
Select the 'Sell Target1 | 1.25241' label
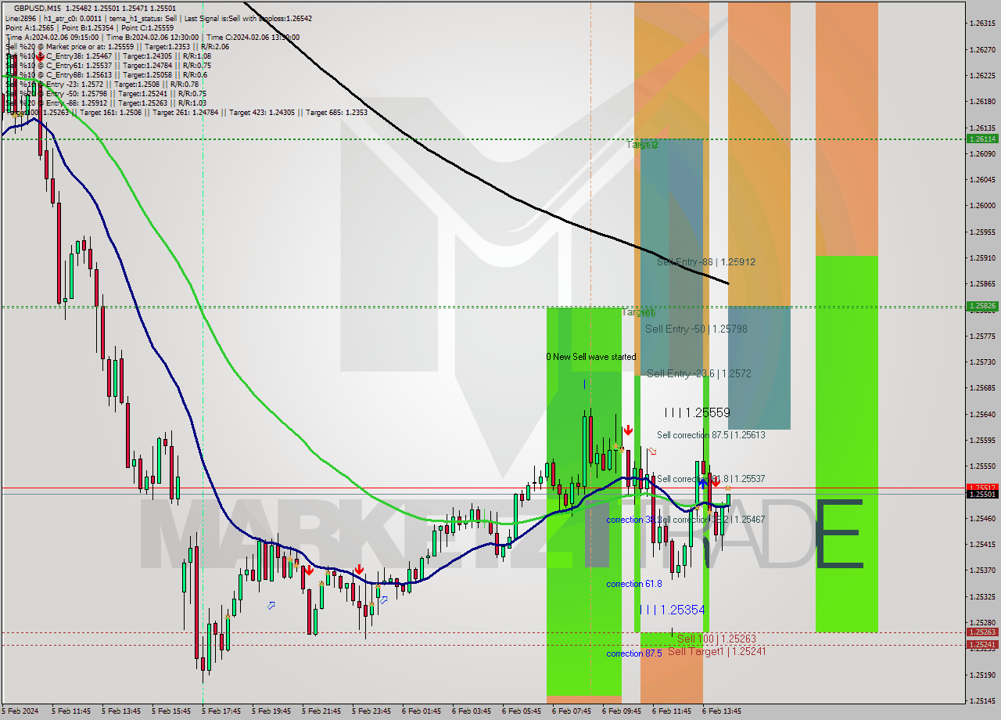[x=716, y=651]
